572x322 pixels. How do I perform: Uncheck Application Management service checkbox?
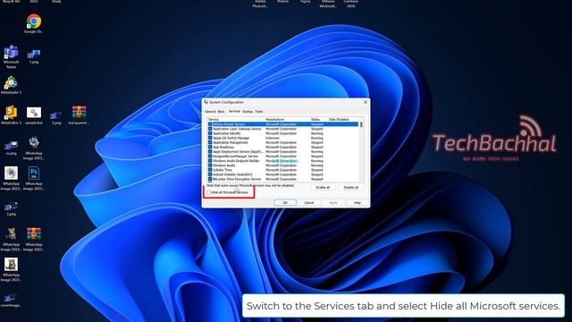[x=210, y=142]
